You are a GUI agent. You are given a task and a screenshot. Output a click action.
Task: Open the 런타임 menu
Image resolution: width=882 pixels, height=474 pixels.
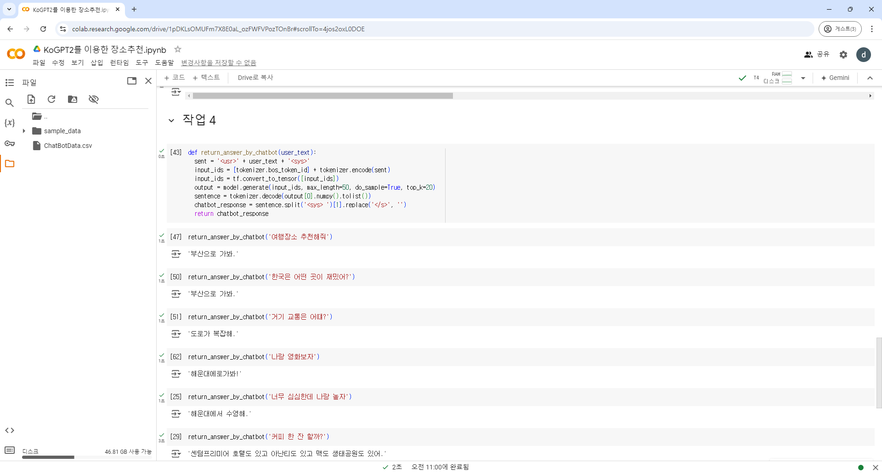[x=119, y=62]
